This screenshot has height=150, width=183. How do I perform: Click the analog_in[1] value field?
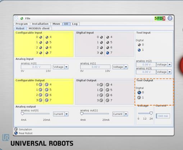pyautogui.click(x=95, y=67)
